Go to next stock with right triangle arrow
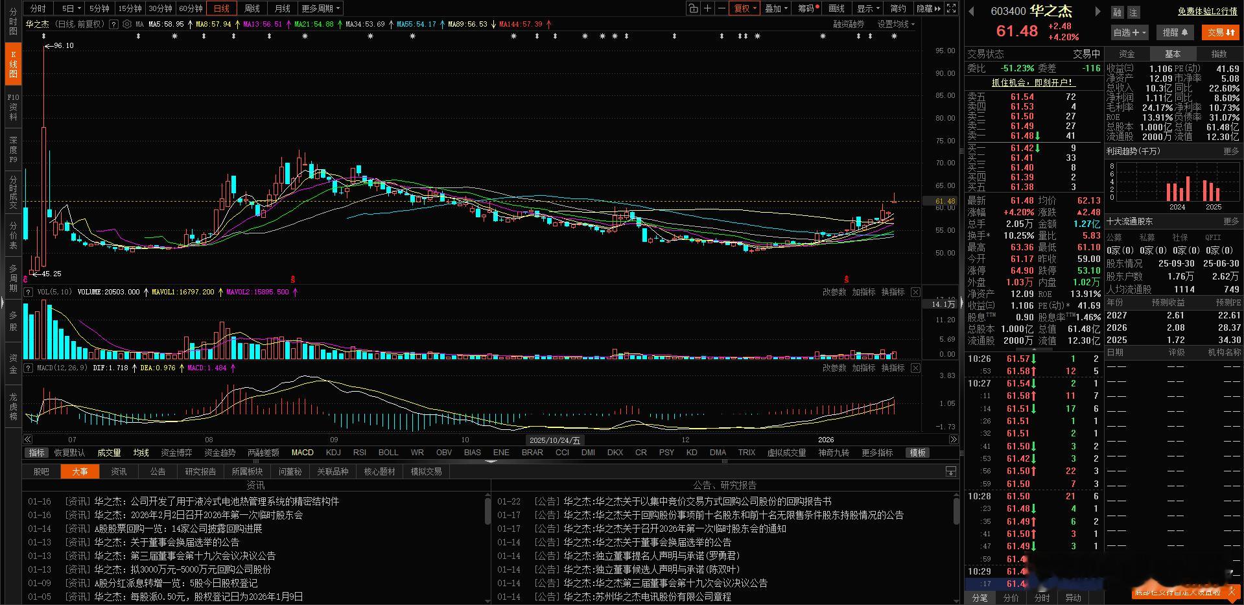 tap(1097, 11)
